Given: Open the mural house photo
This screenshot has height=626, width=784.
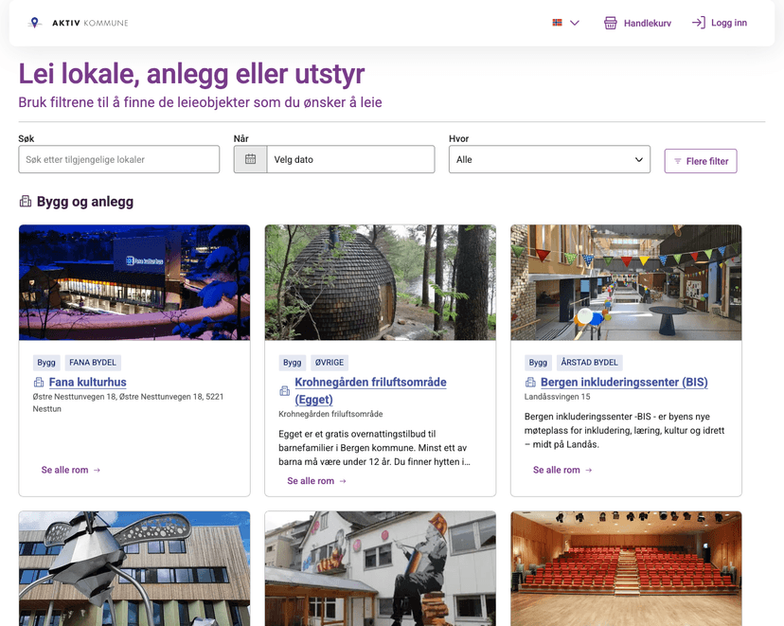Looking at the screenshot, I should tap(381, 568).
